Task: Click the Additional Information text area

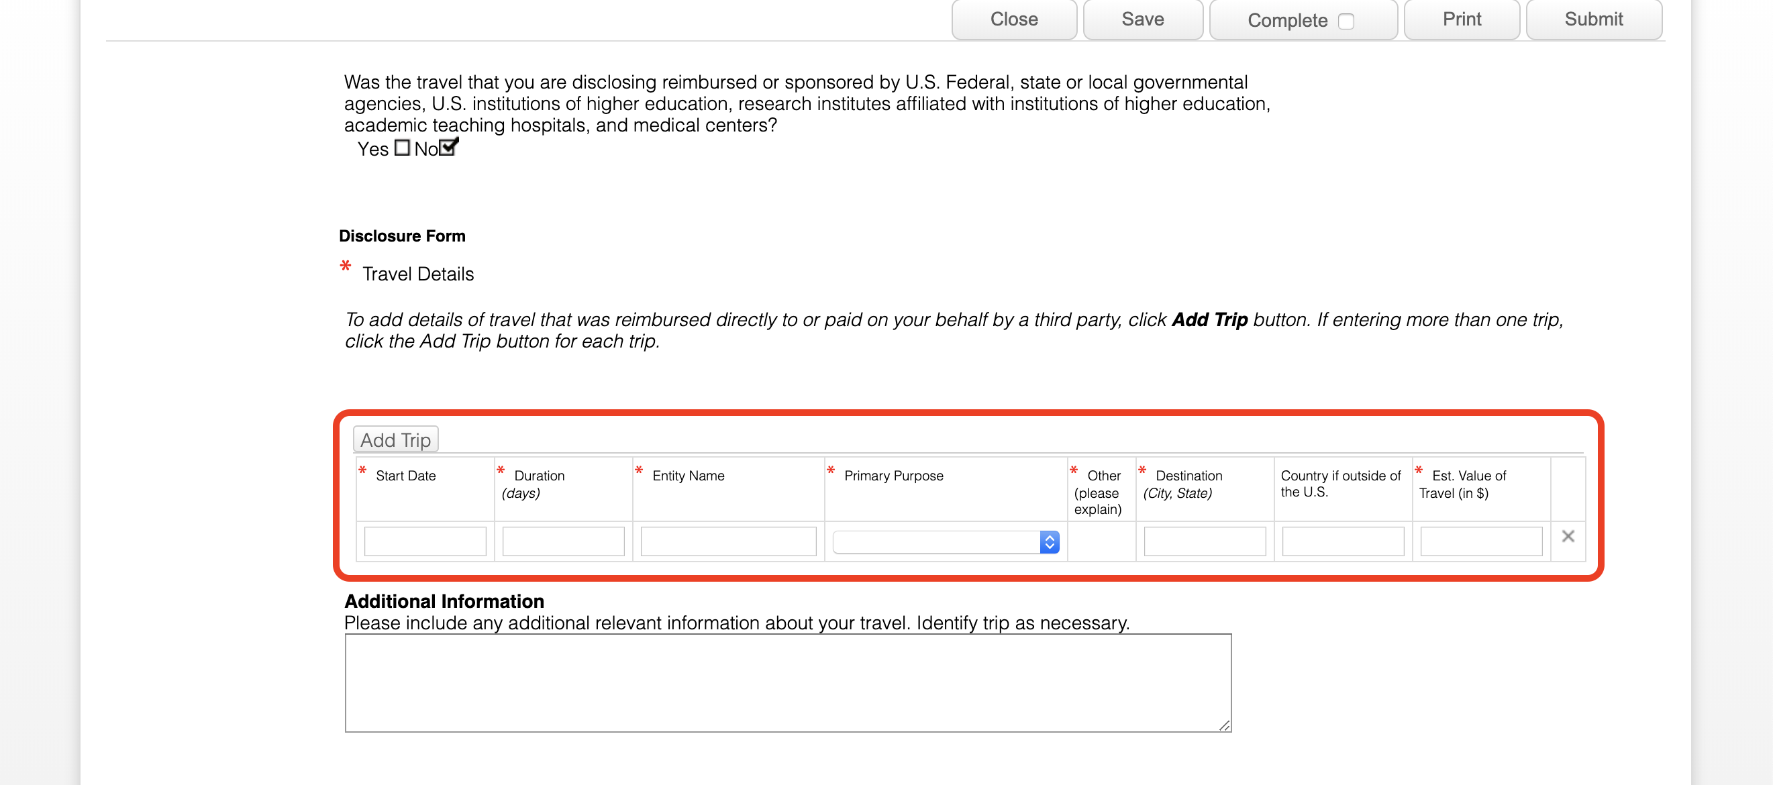Action: pos(787,682)
